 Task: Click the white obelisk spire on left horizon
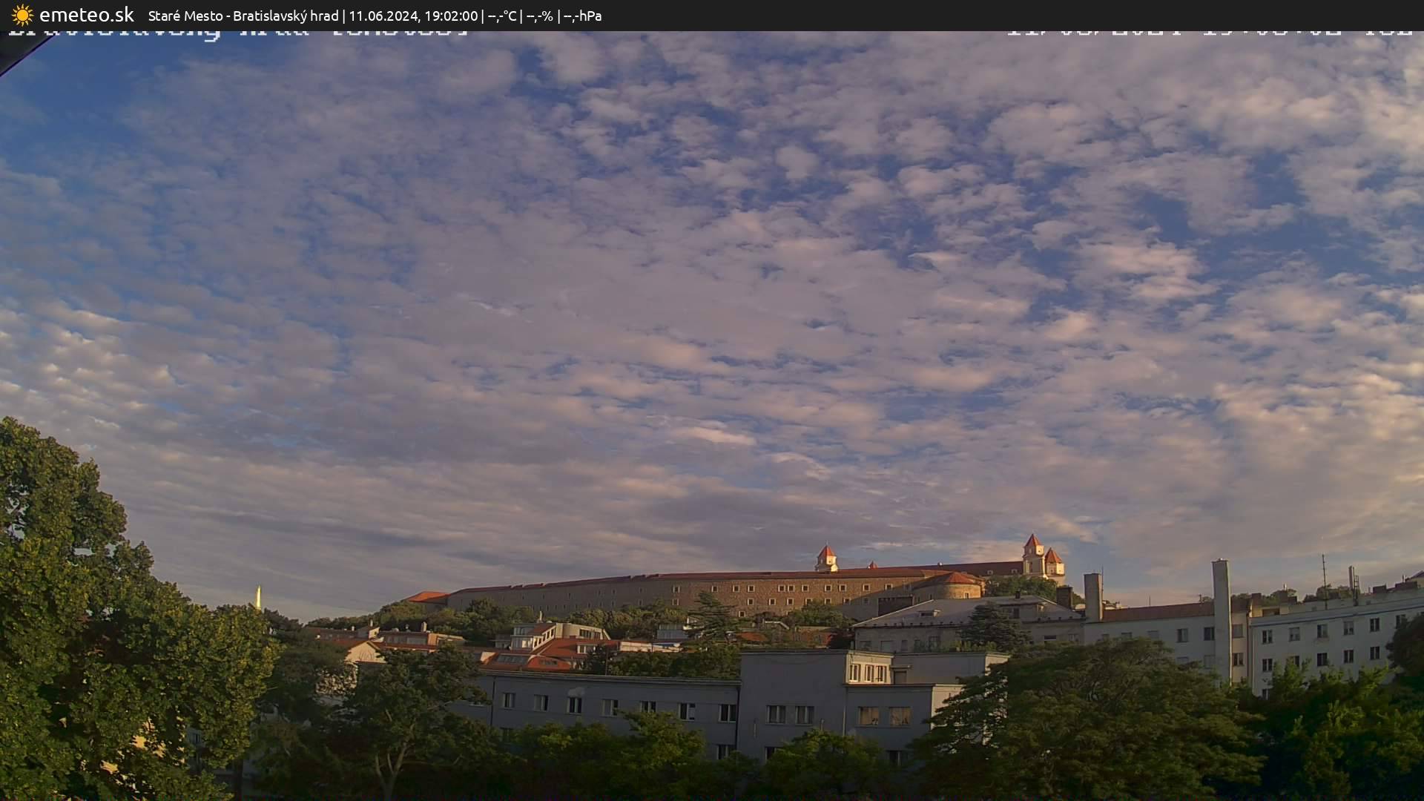click(258, 596)
